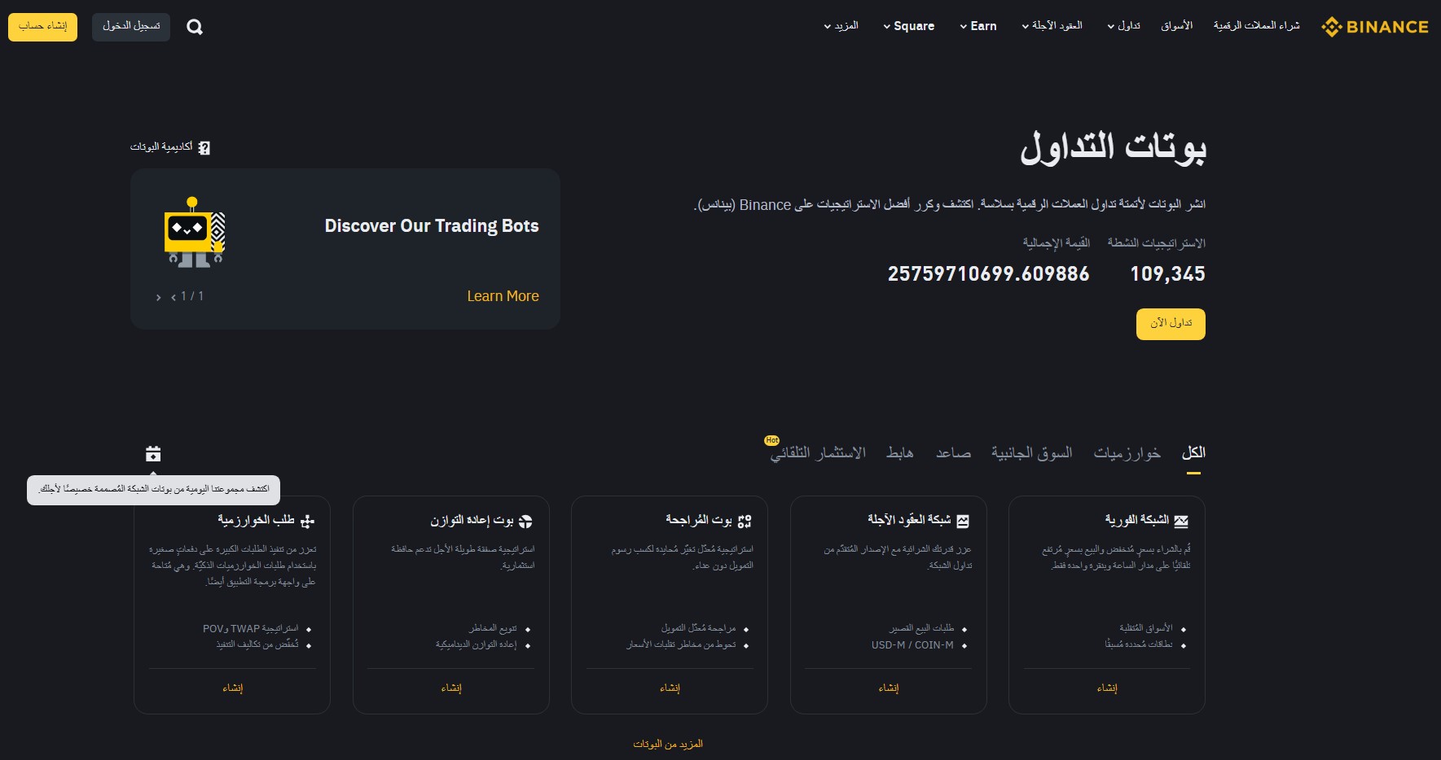Click the شبكة العقود الآجلة card title
The image size is (1441, 760).
[909, 520]
